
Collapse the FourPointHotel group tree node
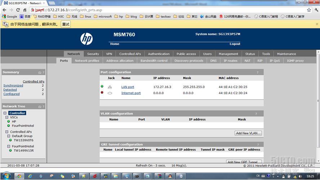(9, 147)
